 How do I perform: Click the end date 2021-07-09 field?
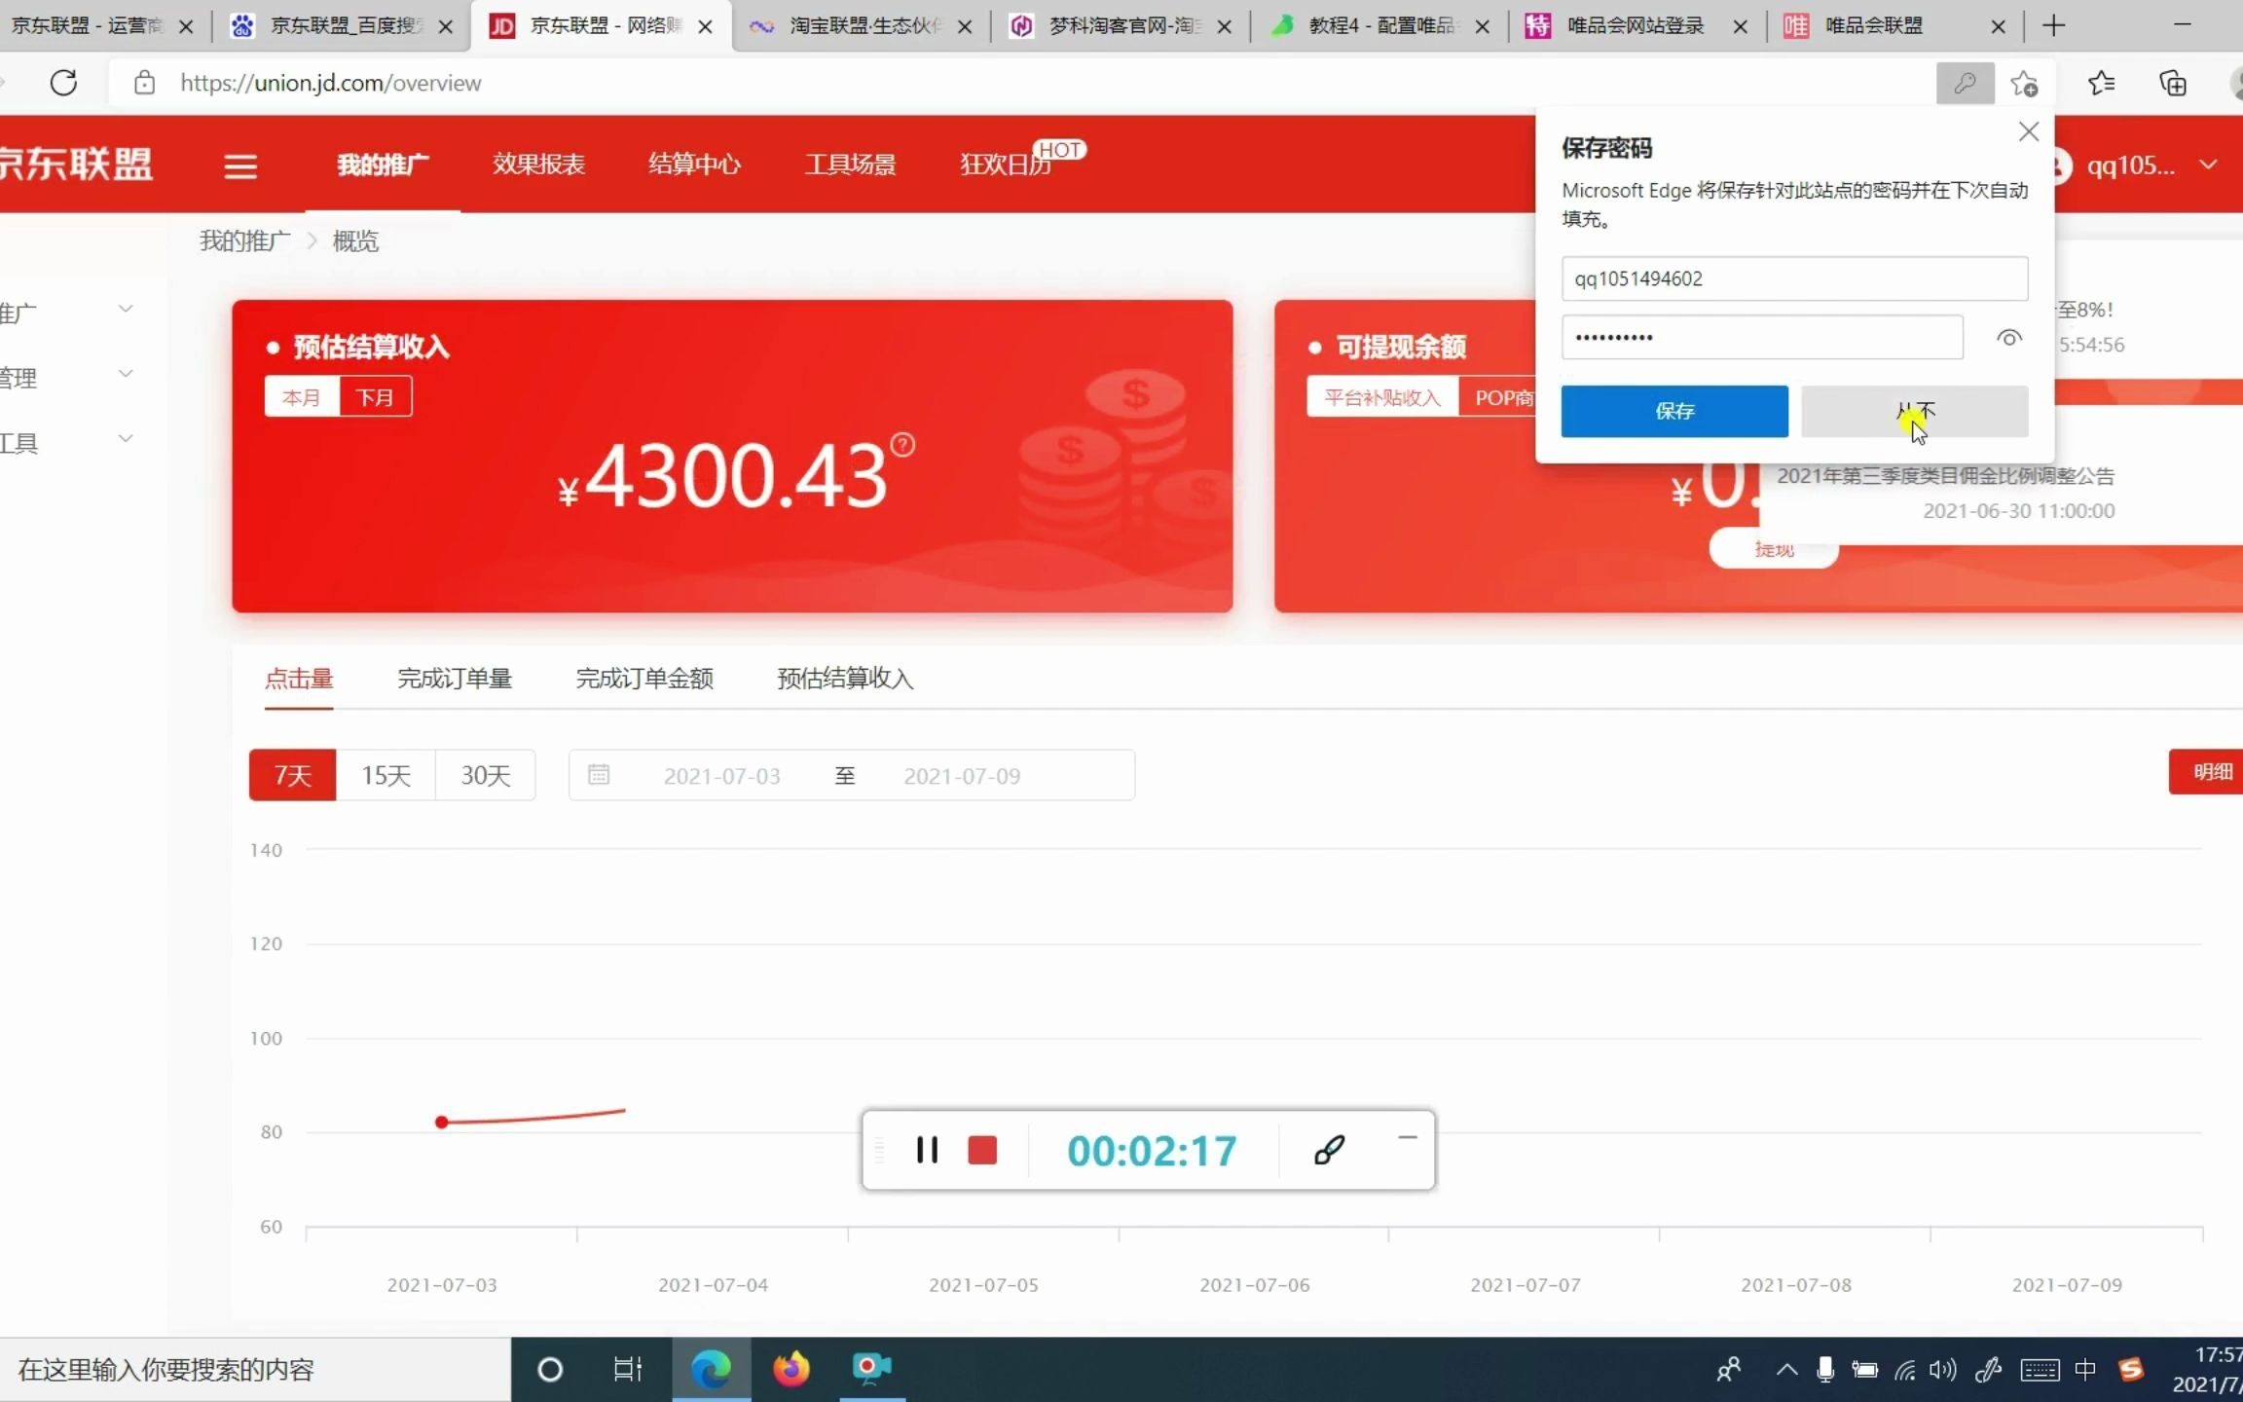pos(962,776)
